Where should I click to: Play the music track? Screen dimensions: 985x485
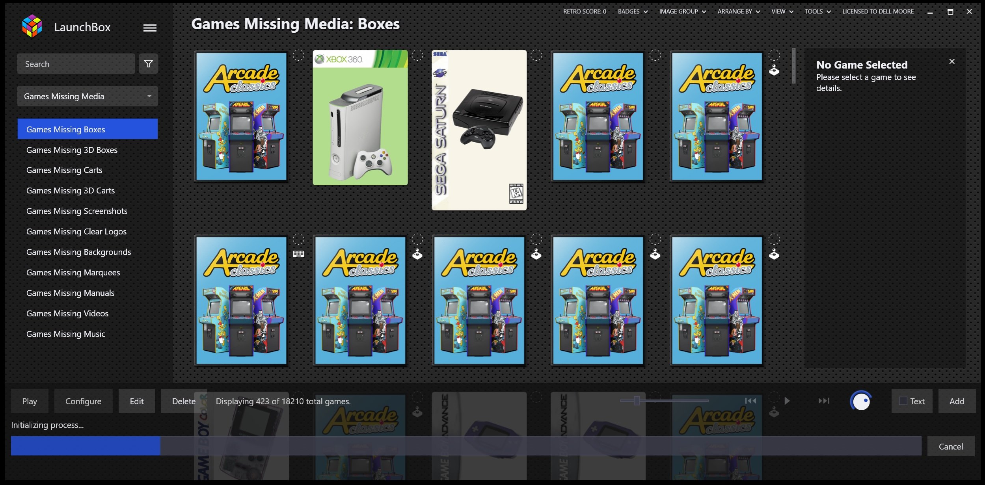(787, 401)
